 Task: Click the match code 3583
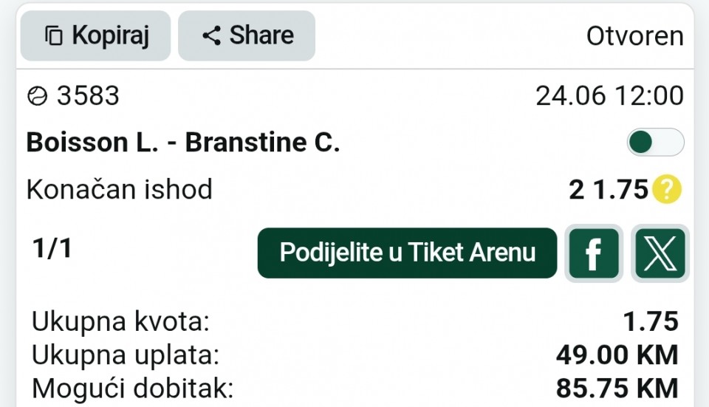click(x=88, y=96)
